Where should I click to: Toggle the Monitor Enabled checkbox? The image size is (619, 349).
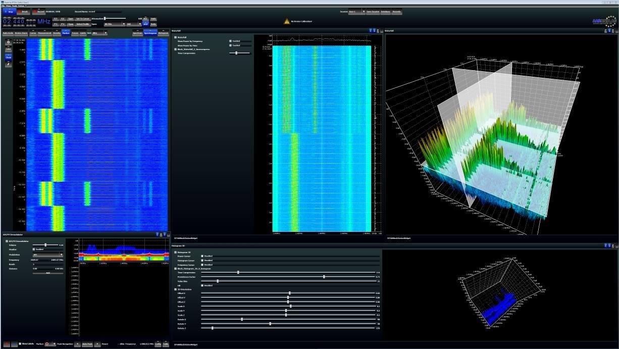click(34, 250)
